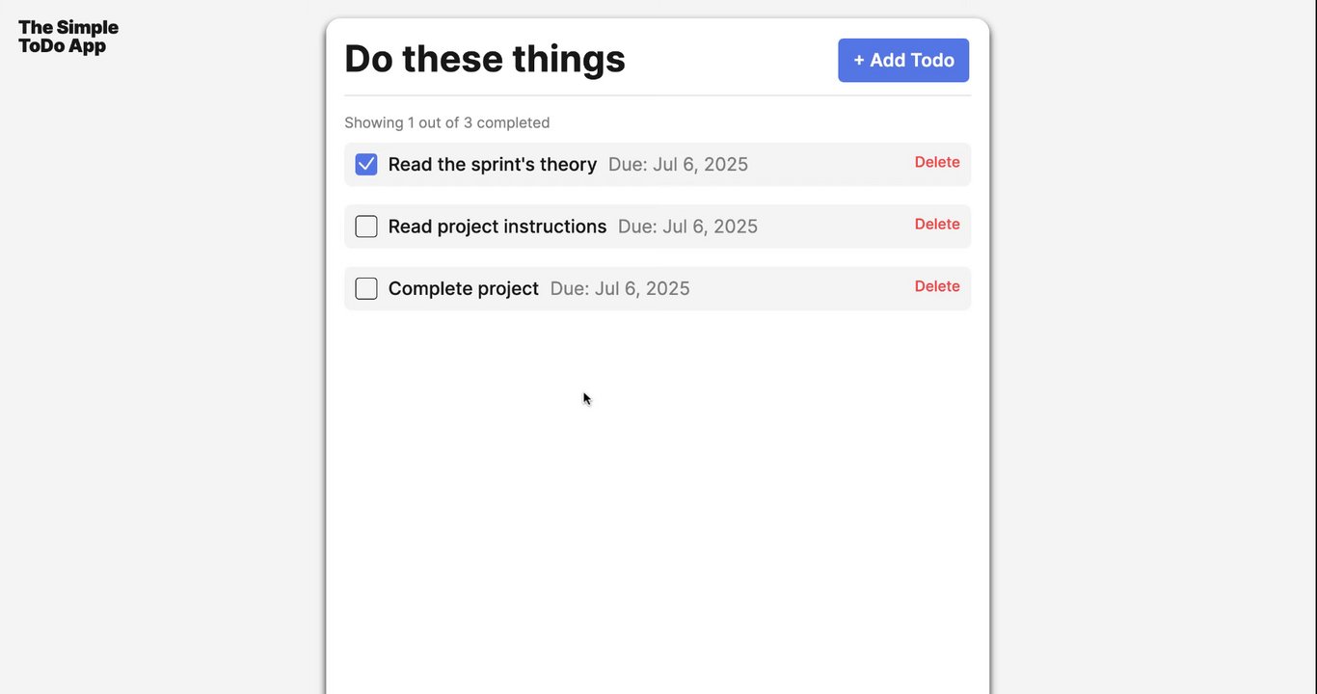This screenshot has width=1317, height=694.
Task: Click the divider line under the heading
Action: pyautogui.click(x=658, y=95)
